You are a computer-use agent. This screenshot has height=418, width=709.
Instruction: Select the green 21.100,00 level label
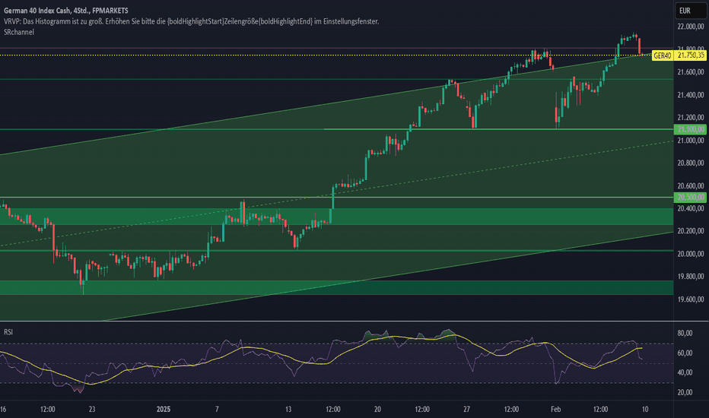pos(691,130)
